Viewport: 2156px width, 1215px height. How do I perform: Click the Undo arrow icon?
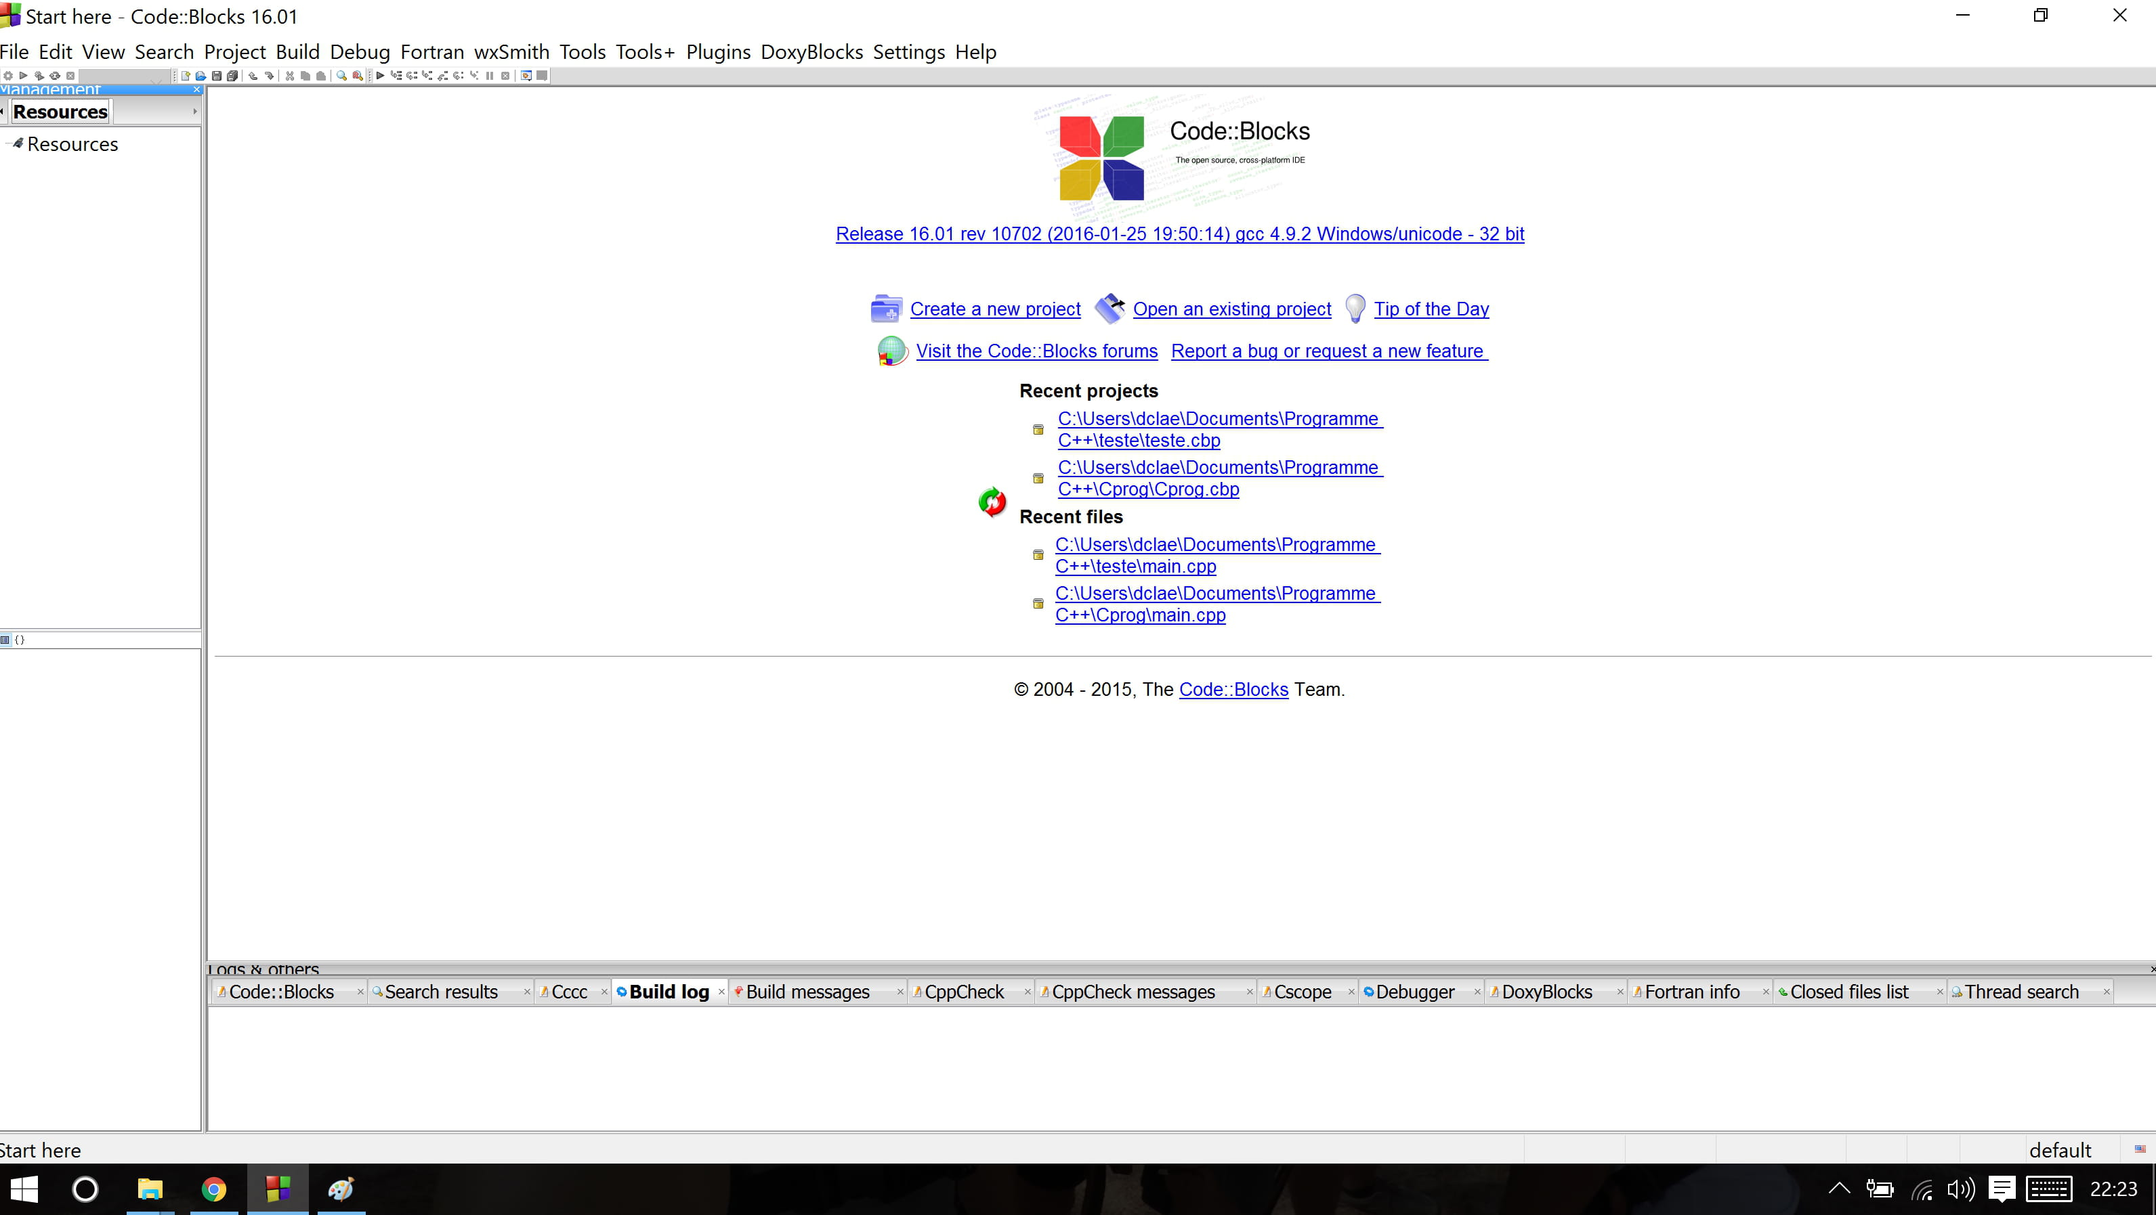tap(253, 76)
